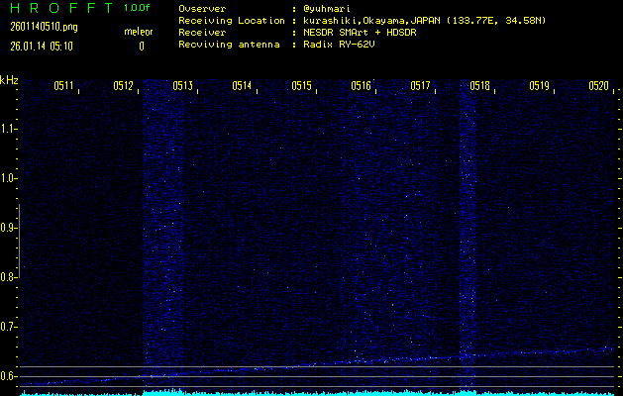Click the 0519 time marker
The height and width of the screenshot is (396, 623).
539,86
